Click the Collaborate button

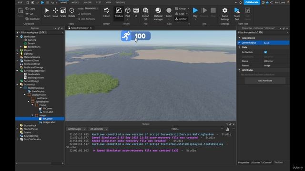[x=252, y=2]
